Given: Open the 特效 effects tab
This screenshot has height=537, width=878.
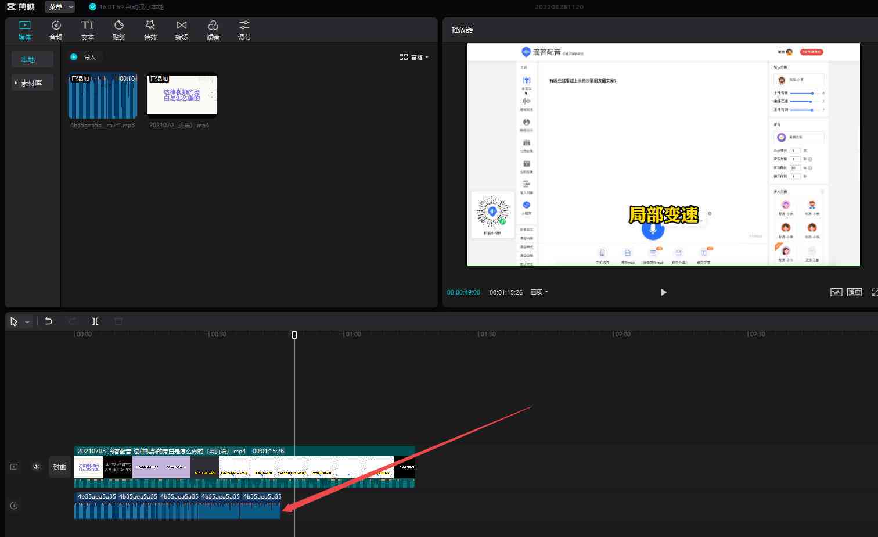Looking at the screenshot, I should click(x=150, y=30).
